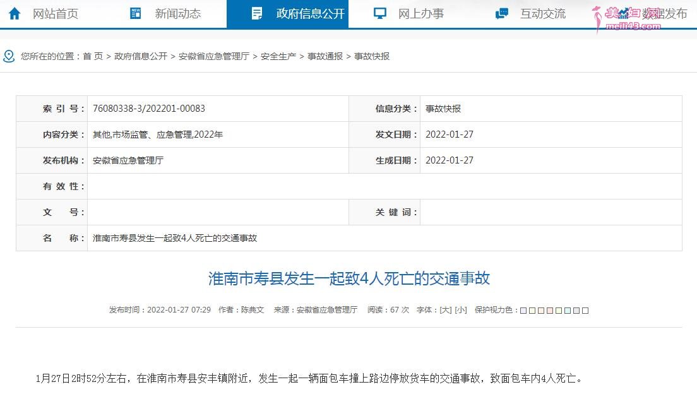This screenshot has width=697, height=399.
Task: Click the 索引号 field label
Action: click(x=63, y=109)
